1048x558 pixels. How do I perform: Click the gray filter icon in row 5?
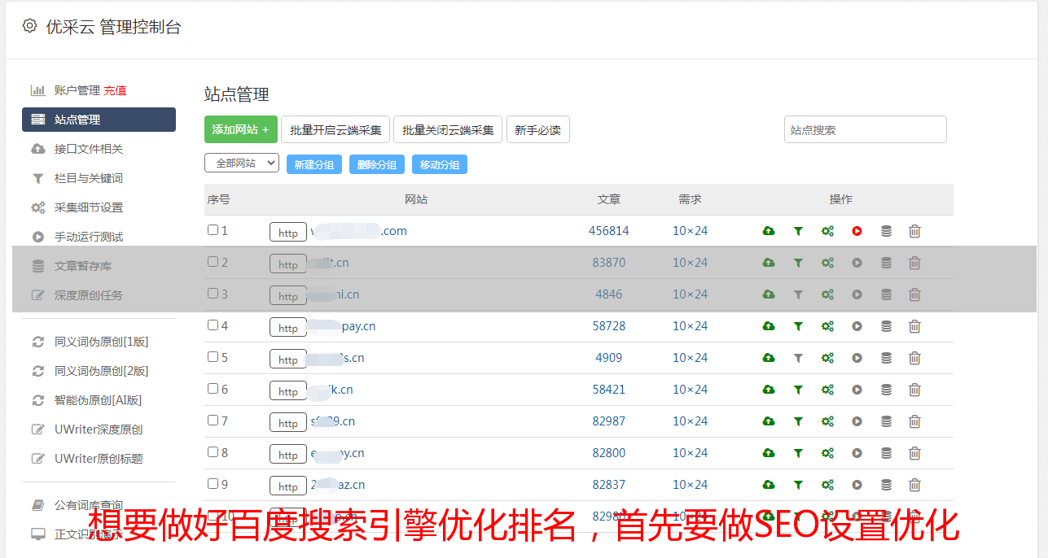point(798,358)
